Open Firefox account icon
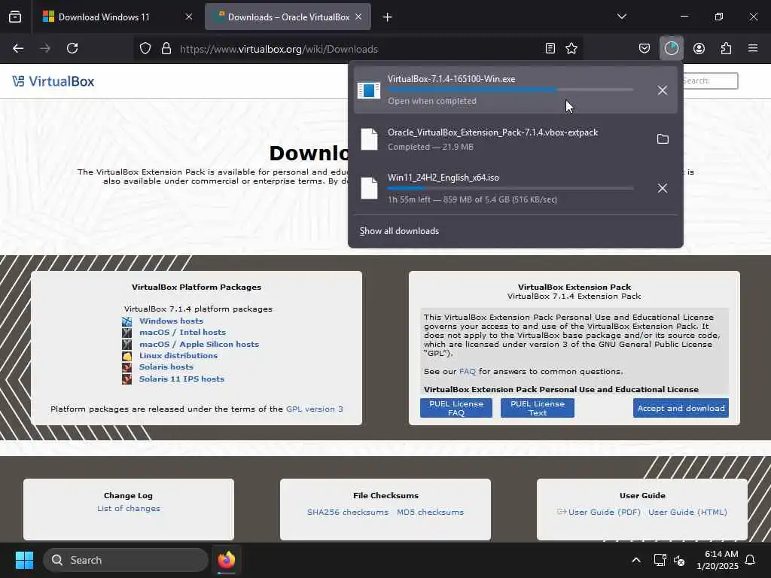 (x=699, y=49)
